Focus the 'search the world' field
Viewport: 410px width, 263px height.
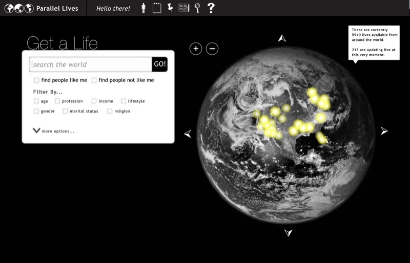tap(91, 64)
